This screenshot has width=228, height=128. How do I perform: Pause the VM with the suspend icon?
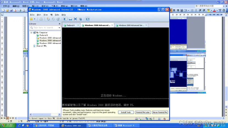tap(31, 19)
